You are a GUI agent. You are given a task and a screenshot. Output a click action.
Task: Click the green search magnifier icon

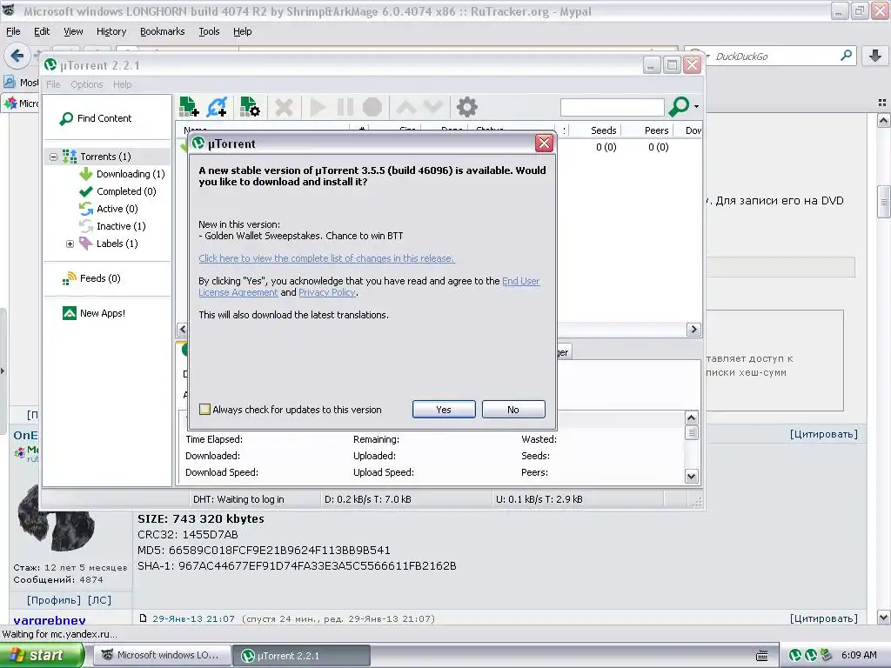[679, 106]
